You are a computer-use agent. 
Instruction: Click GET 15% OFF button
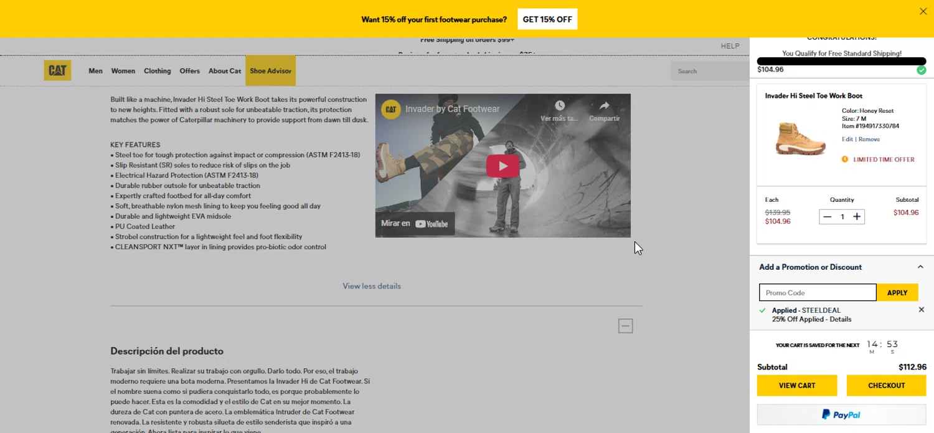tap(547, 19)
